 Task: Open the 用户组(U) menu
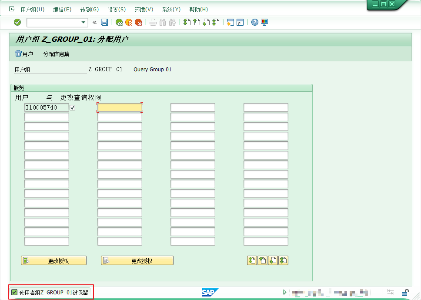33,10
